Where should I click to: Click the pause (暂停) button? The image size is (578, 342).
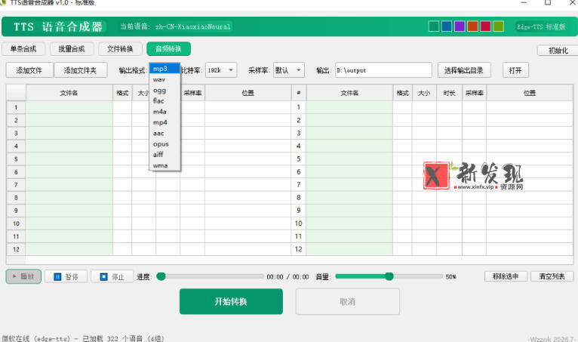coord(66,276)
